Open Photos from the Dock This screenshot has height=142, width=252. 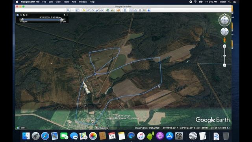click(x=93, y=136)
